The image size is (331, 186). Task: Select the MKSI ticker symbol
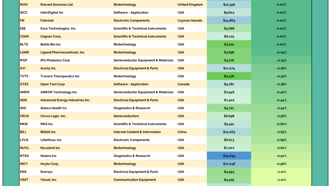tap(24, 124)
